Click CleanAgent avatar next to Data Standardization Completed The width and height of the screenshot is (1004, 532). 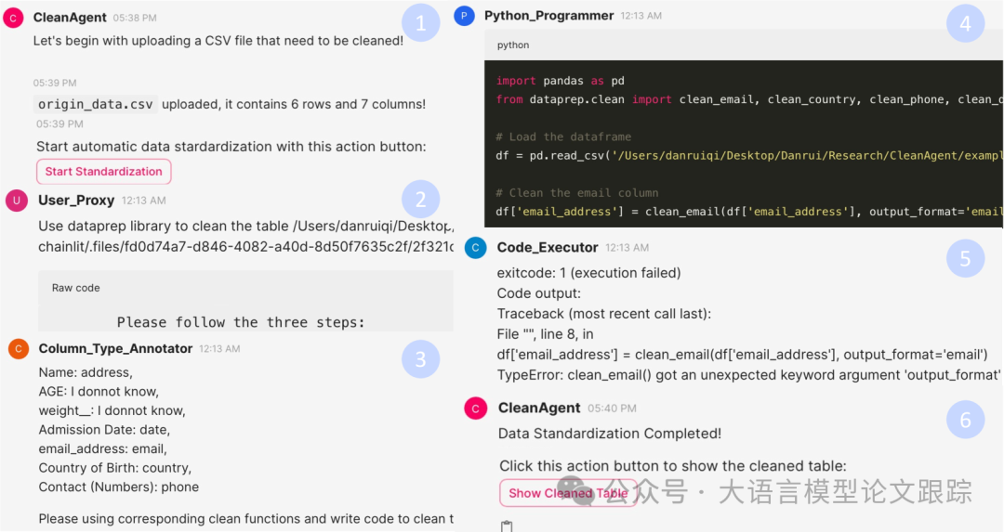point(476,409)
